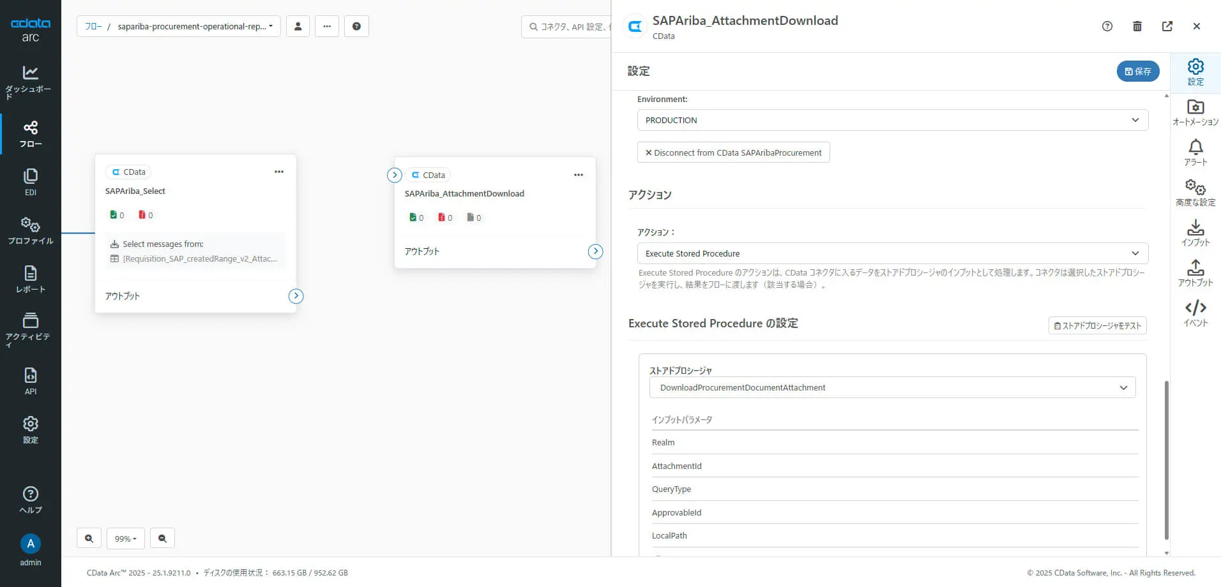Click the Test Stored Procedure button
The image size is (1221, 587).
click(x=1097, y=325)
